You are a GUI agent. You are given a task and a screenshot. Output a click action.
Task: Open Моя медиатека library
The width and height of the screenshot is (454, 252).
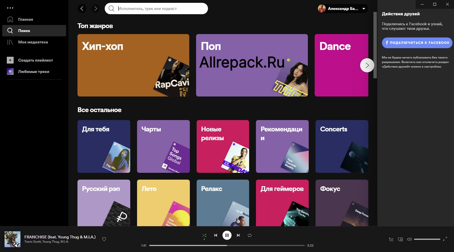click(x=34, y=42)
